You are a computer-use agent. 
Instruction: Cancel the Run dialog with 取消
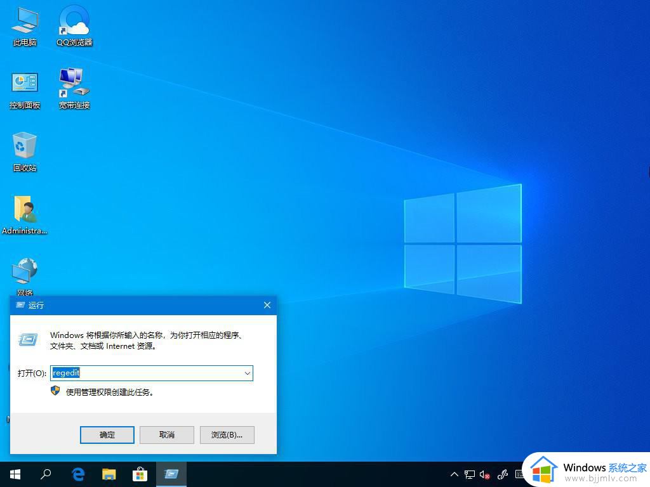pyautogui.click(x=167, y=435)
